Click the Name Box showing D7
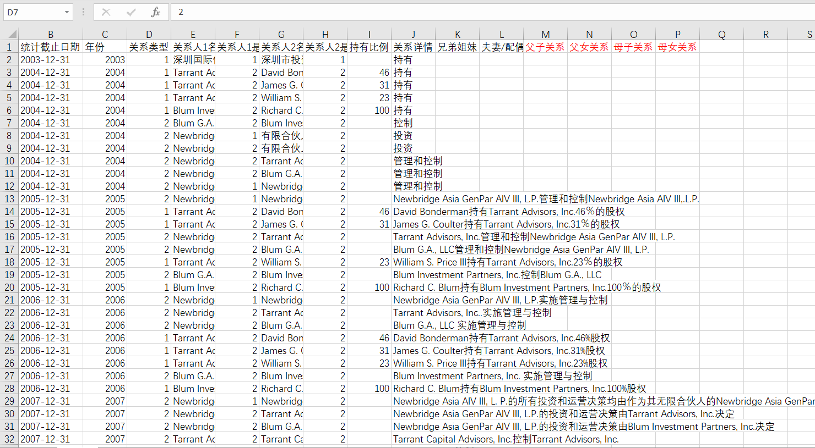 tap(33, 12)
